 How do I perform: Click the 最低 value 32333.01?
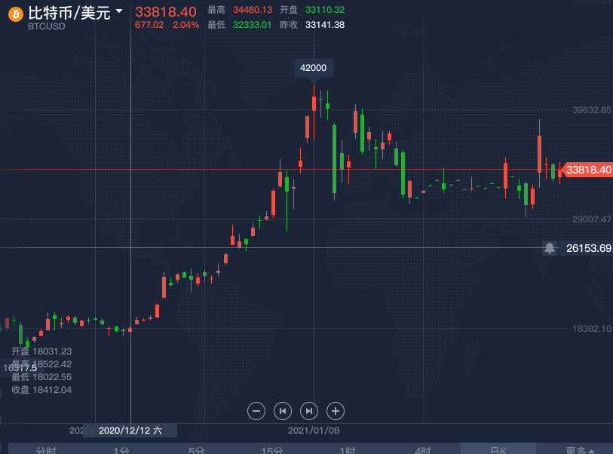click(252, 25)
